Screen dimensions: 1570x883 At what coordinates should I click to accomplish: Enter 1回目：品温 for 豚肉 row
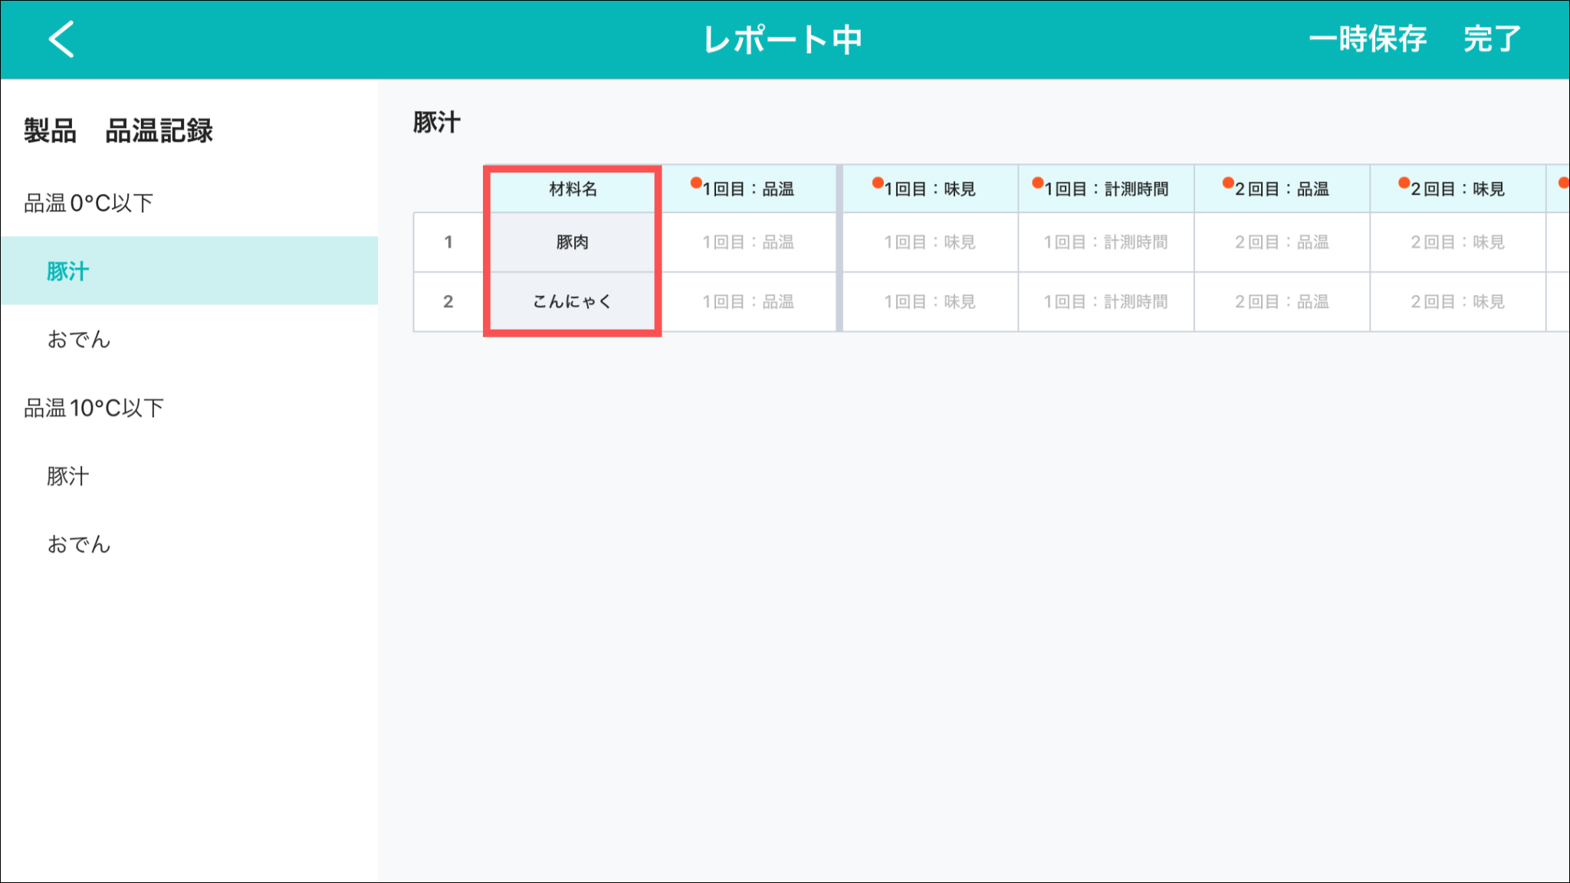(748, 242)
